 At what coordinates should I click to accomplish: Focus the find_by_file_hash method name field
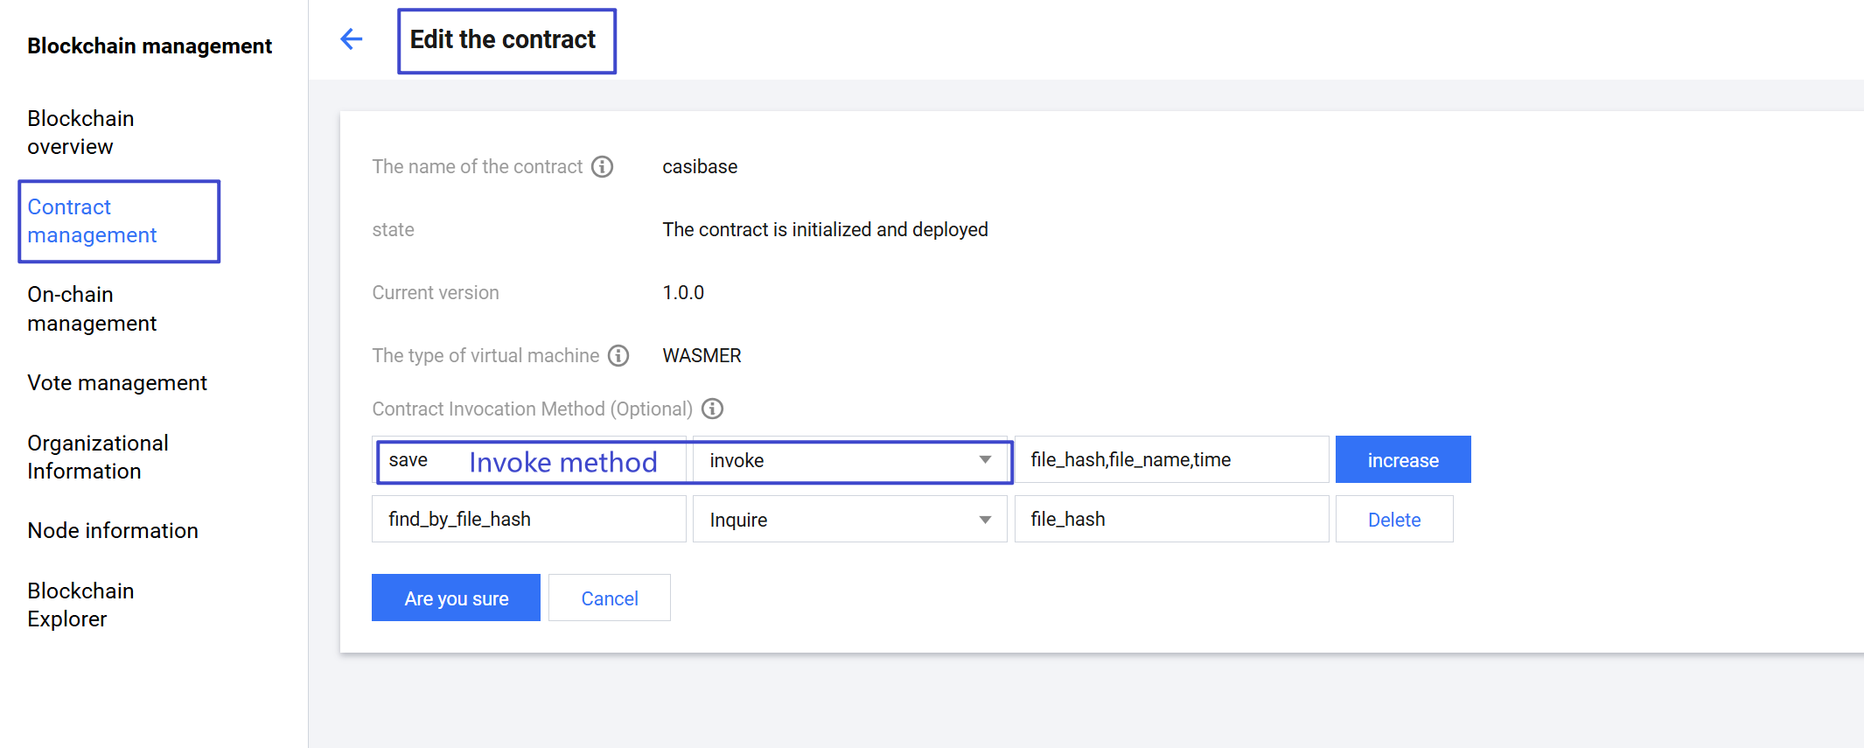pos(528,520)
